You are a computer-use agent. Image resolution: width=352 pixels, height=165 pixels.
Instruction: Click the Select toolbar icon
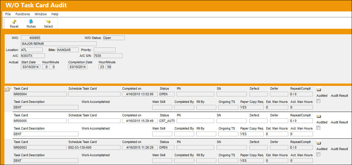[48, 22]
